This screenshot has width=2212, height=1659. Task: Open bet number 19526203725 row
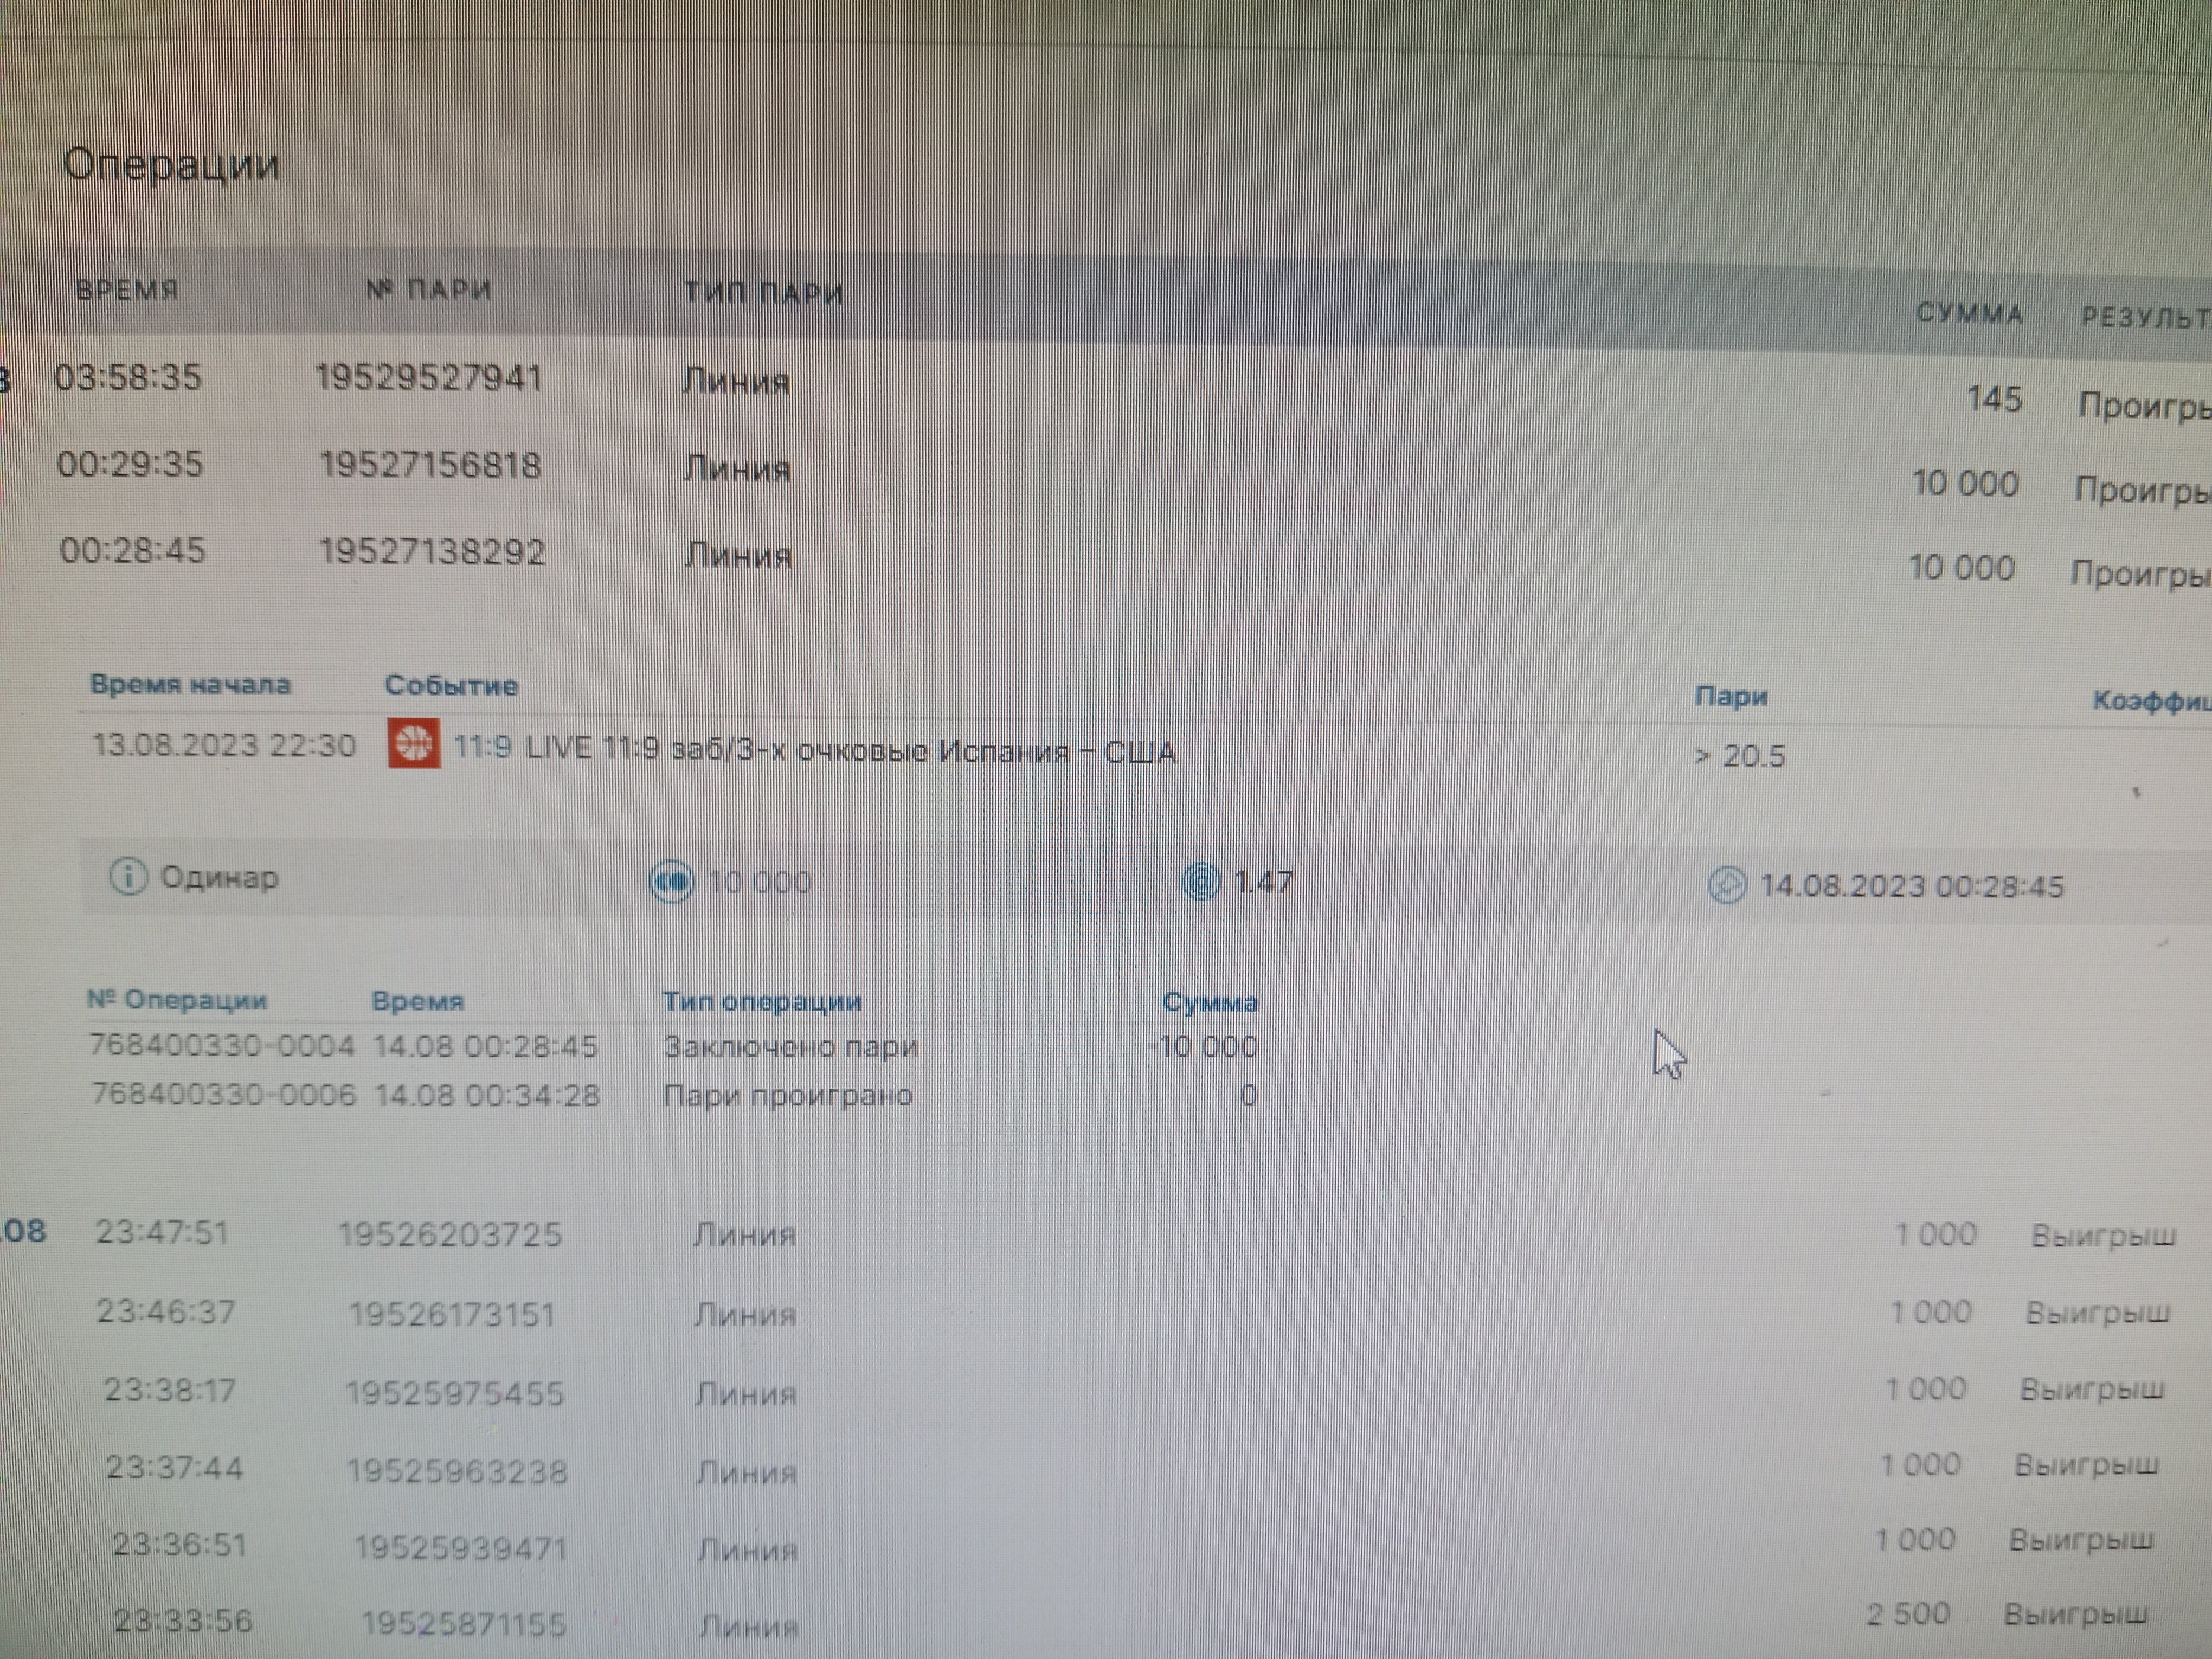click(x=450, y=1234)
